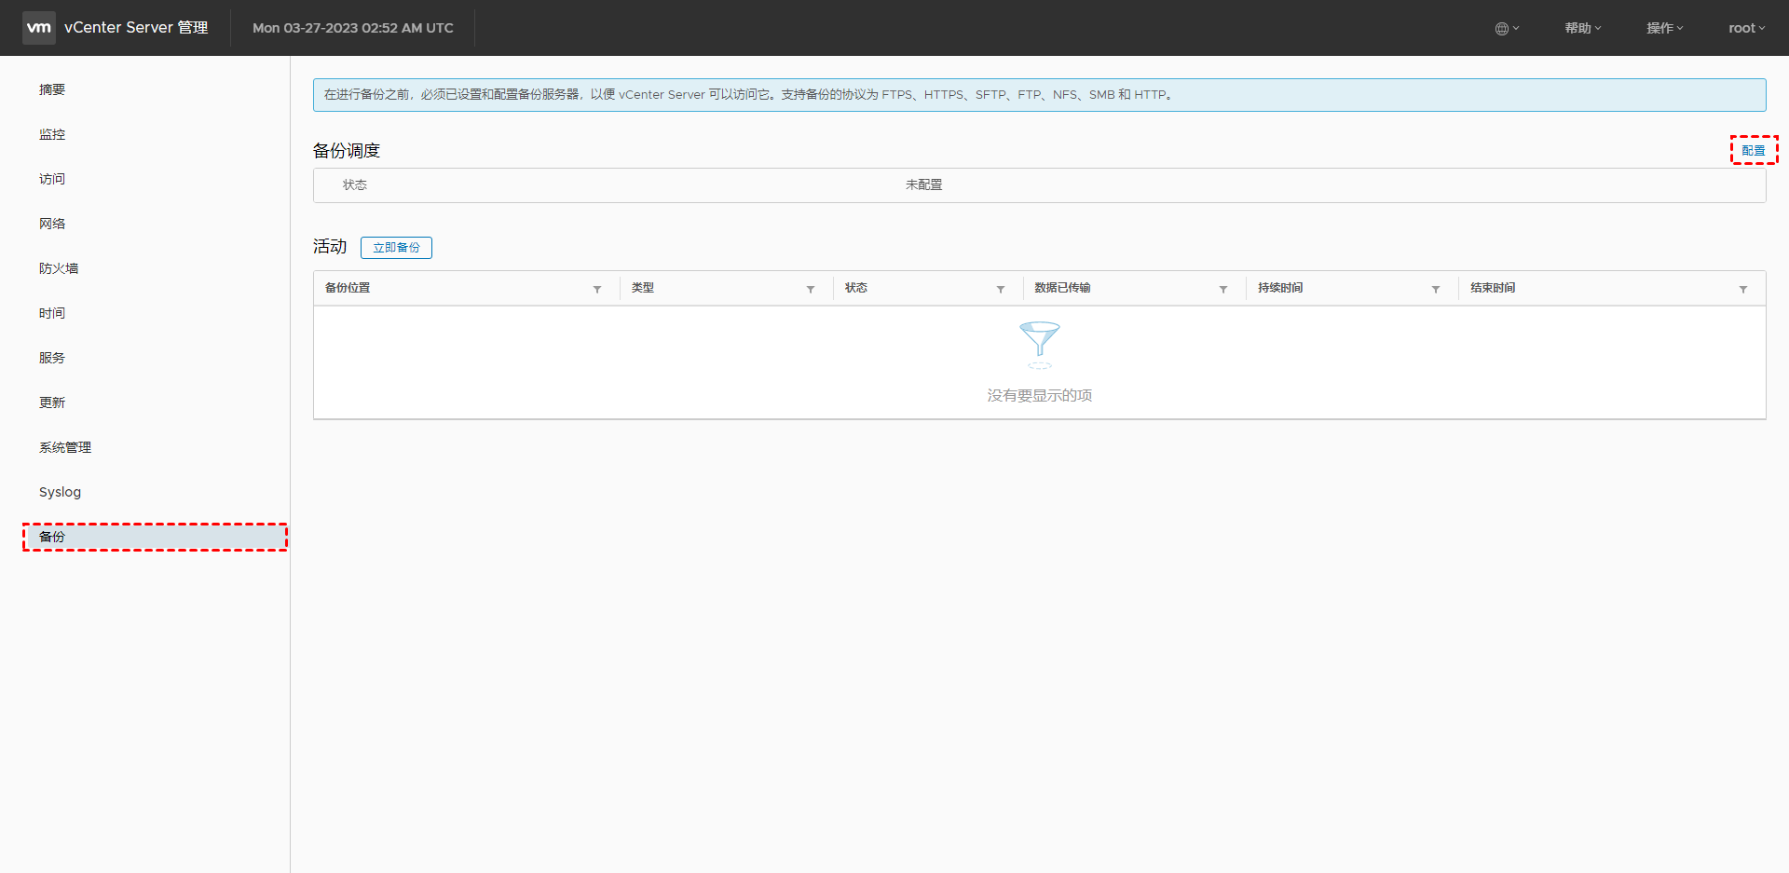
Task: Click filter icon on 持续时间 column
Action: [1436, 289]
